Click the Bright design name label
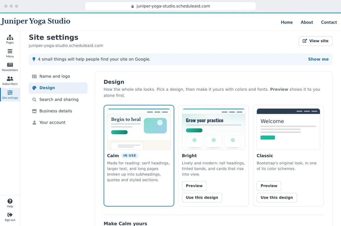Screen dimensions: 341x226 click(189, 156)
